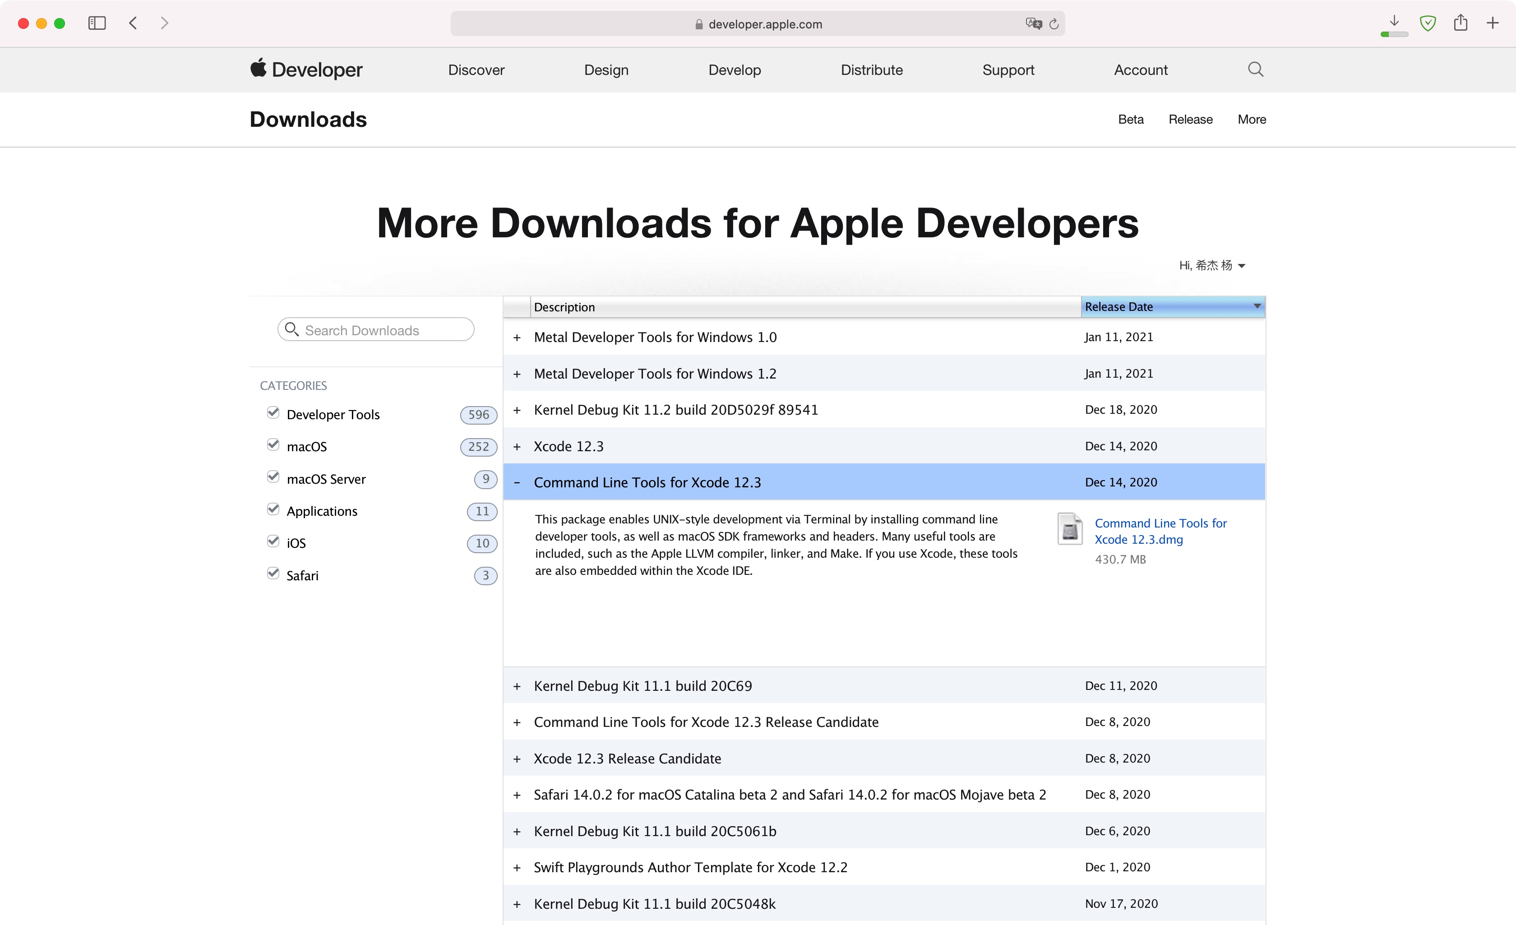The image size is (1516, 925).
Task: Click the Downloads heading link
Action: pyautogui.click(x=308, y=120)
